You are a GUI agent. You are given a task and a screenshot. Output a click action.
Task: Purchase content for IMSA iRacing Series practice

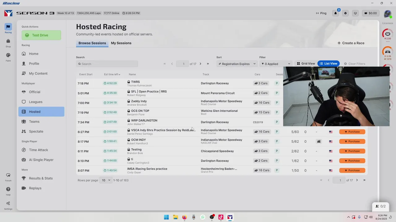pos(352,171)
